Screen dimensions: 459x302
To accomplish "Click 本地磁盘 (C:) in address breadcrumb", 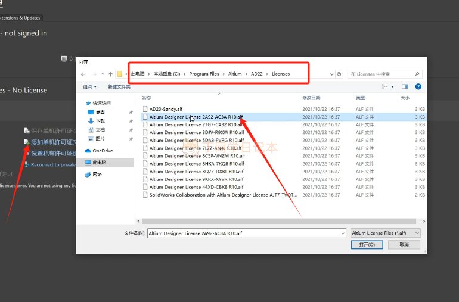I will 167,74.
